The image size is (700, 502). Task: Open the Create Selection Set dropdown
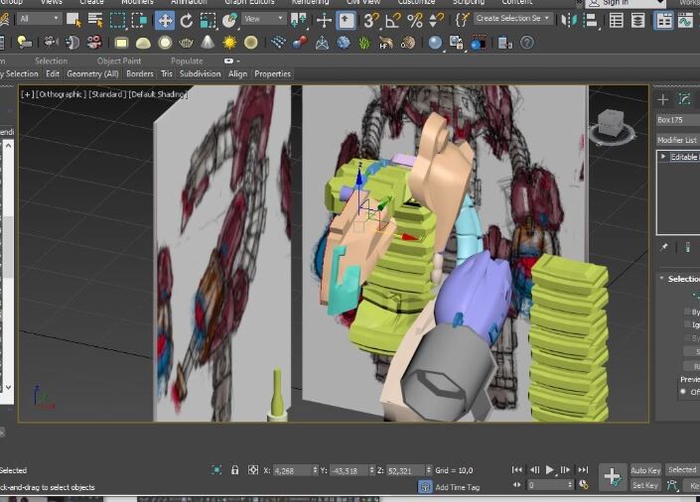(512, 19)
